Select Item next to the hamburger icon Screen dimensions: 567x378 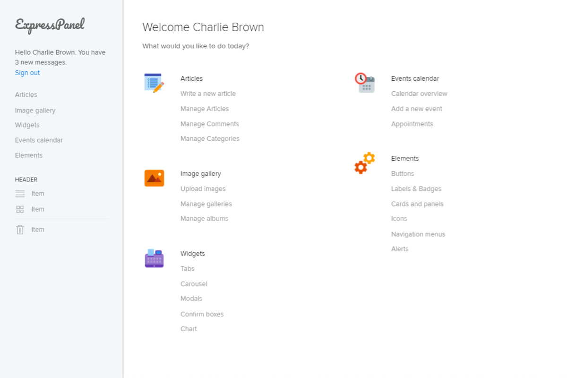click(x=38, y=194)
